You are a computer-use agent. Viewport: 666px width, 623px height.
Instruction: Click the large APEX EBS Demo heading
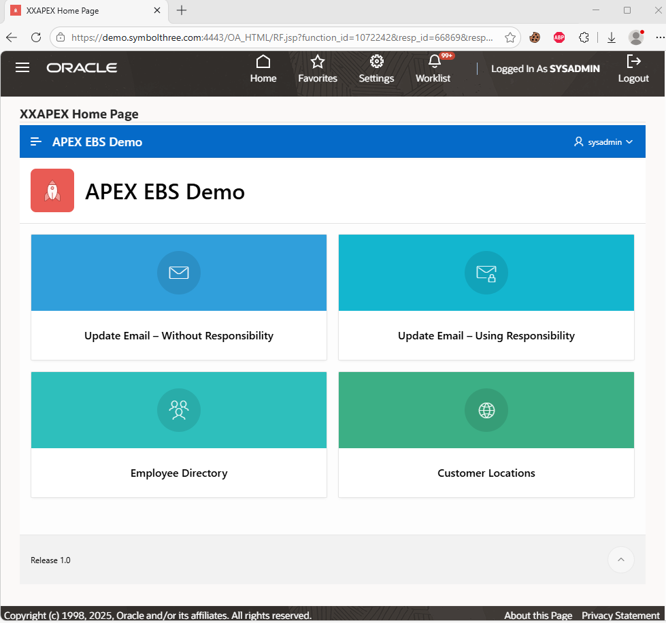pyautogui.click(x=165, y=192)
